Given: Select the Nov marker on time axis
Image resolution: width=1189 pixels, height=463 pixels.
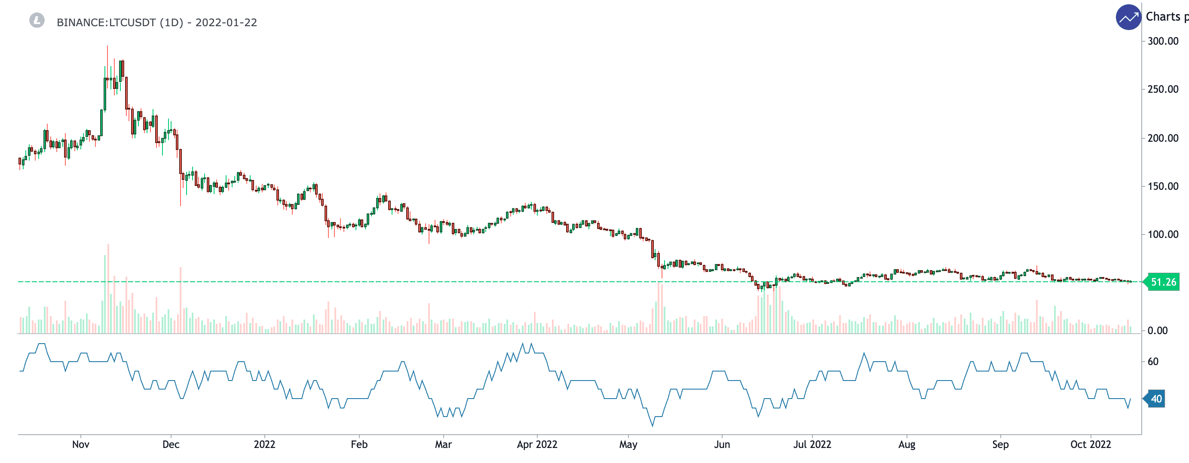Looking at the screenshot, I should pos(80,445).
